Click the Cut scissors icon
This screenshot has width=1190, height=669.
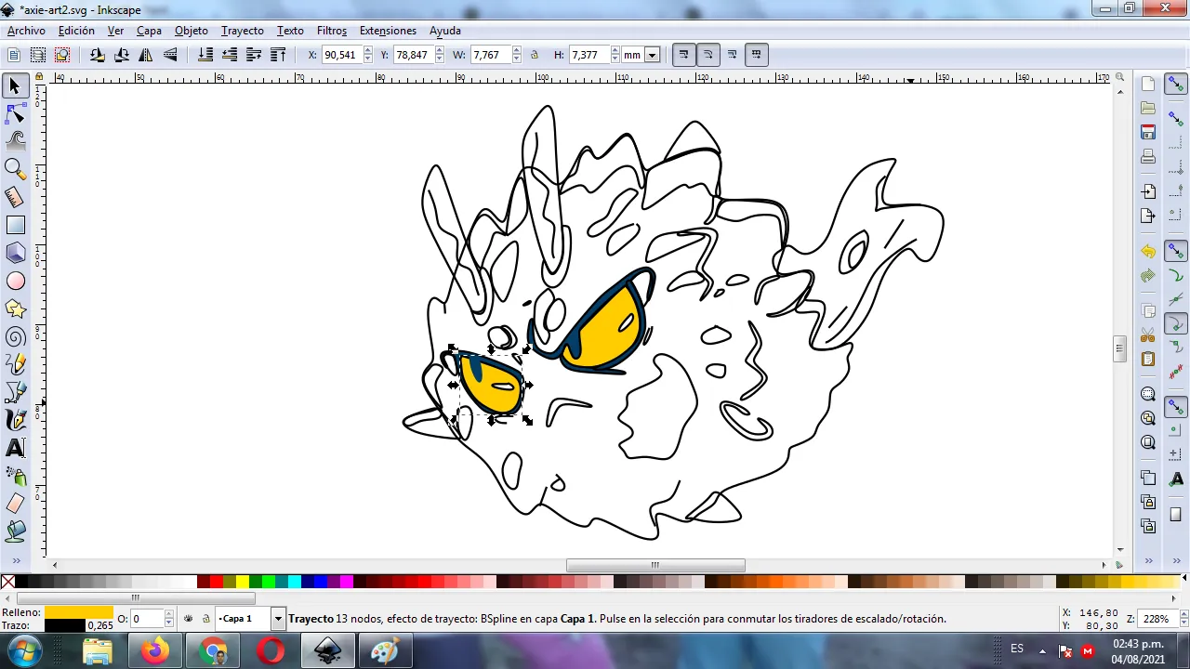(x=1148, y=335)
